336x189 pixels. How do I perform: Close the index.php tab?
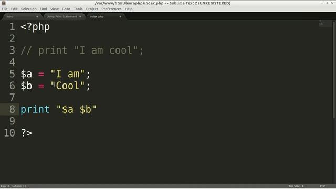tap(120, 16)
